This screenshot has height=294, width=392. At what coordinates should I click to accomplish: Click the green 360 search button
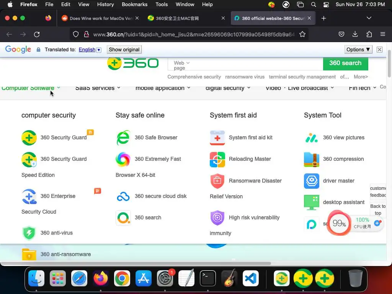coord(345,63)
